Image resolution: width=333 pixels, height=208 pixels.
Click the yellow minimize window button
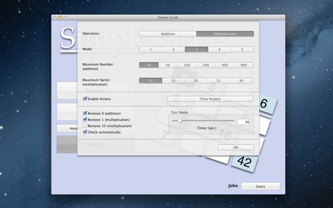pos(60,17)
